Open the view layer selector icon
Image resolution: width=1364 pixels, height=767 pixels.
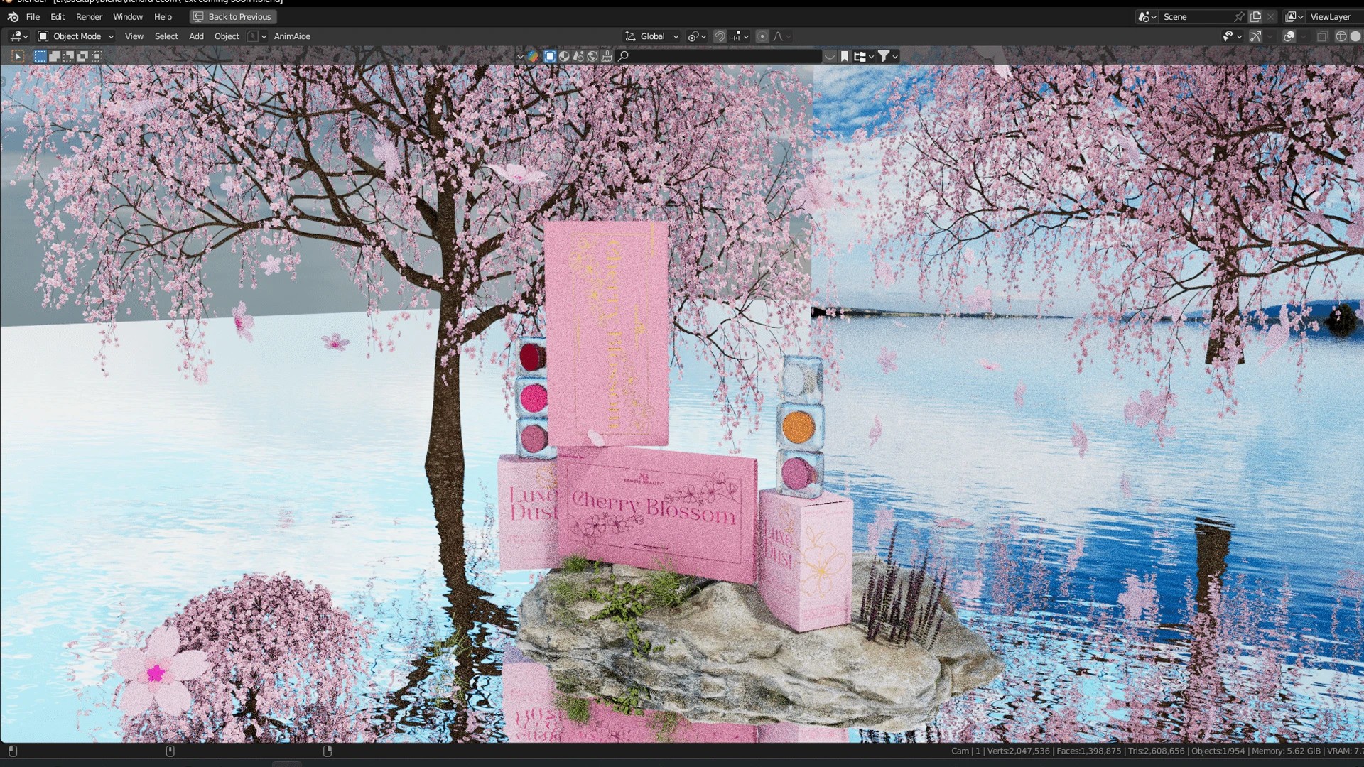(x=1294, y=16)
